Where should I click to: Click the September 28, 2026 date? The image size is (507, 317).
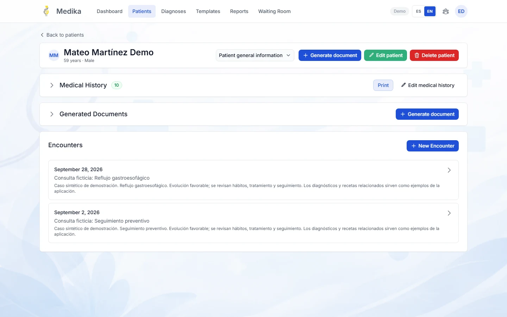click(x=78, y=169)
